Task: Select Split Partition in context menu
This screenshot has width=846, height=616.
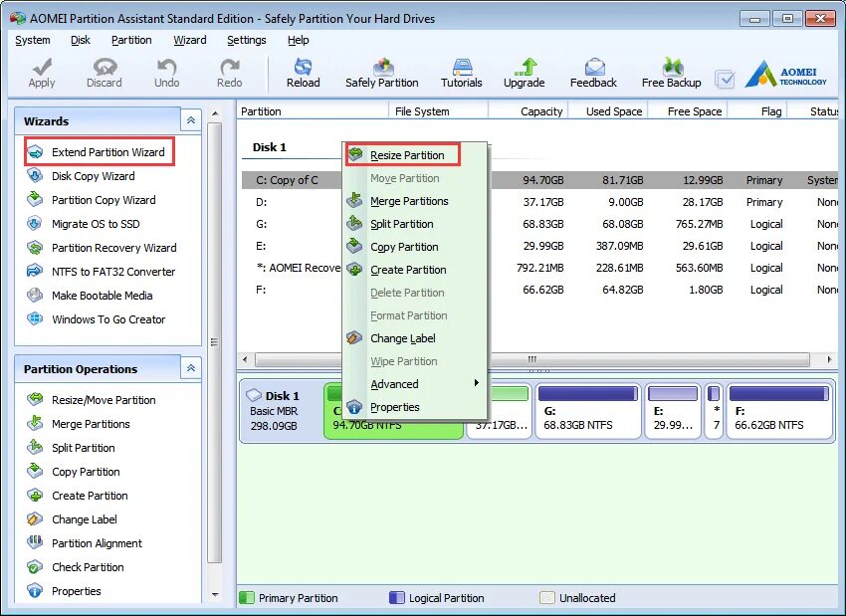Action: point(415,224)
